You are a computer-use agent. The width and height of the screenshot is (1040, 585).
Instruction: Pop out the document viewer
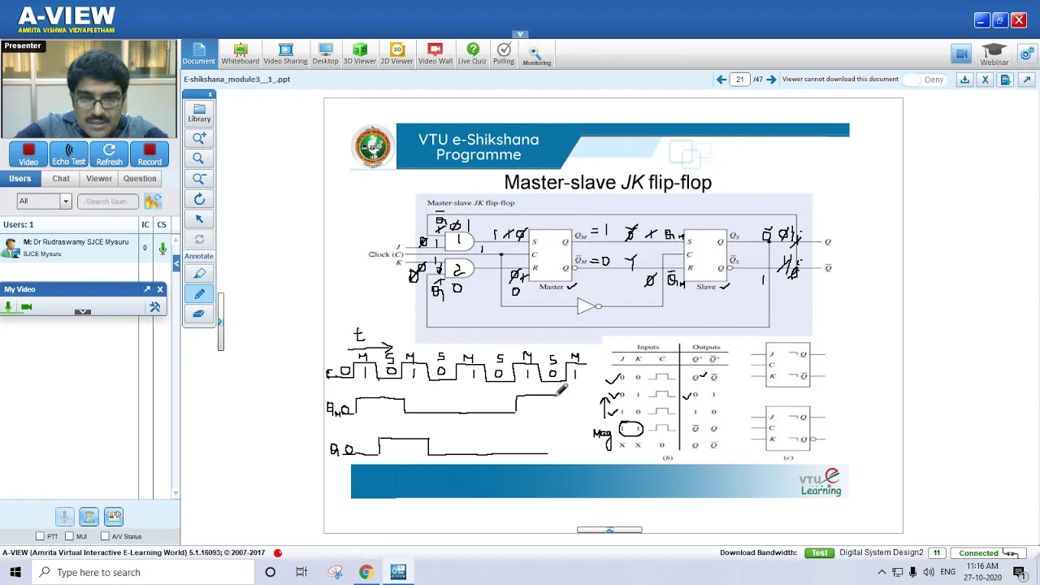click(x=1026, y=80)
